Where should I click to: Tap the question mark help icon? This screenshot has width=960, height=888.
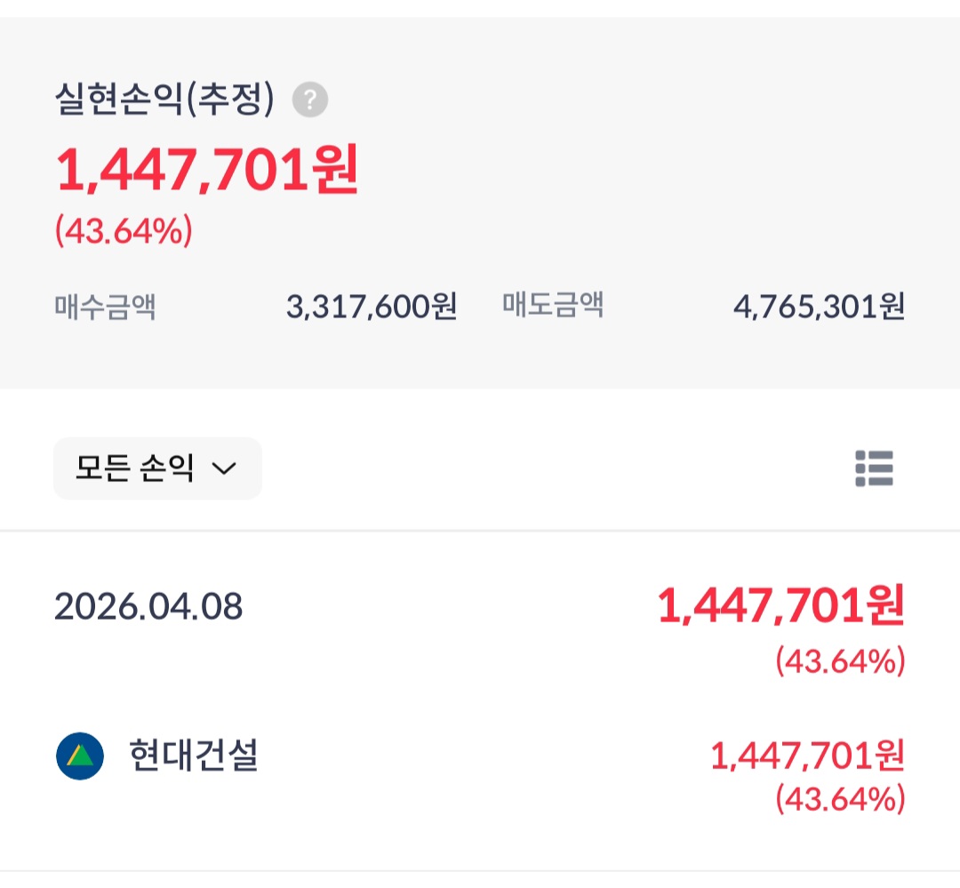[x=310, y=100]
